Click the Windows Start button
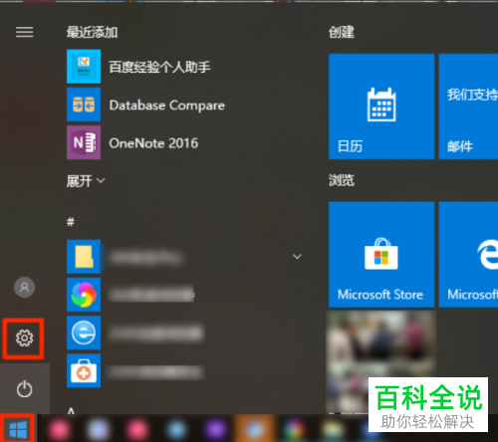498x442 pixels. 18,429
